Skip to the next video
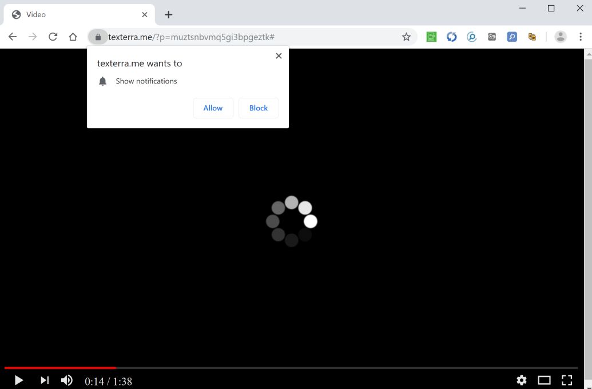 pyautogui.click(x=45, y=380)
